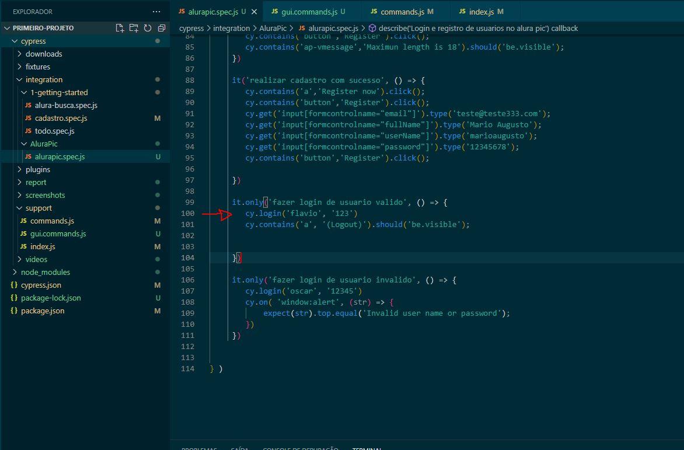The image size is (684, 450).
Task: Collapse the 1-getting-started folder
Action: tap(59, 92)
